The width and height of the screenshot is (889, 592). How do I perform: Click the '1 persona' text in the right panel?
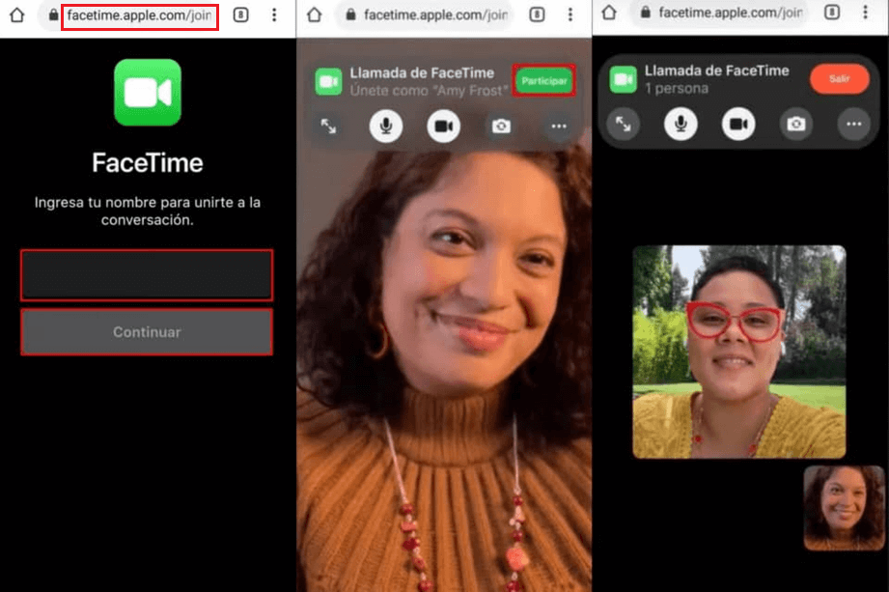tap(677, 89)
